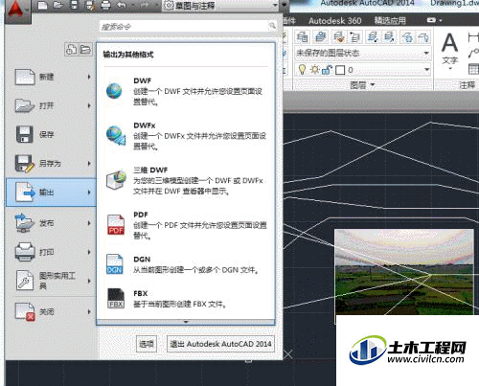Expand the arrow beside 图形实用工具
The width and height of the screenshot is (479, 386).
click(89, 281)
